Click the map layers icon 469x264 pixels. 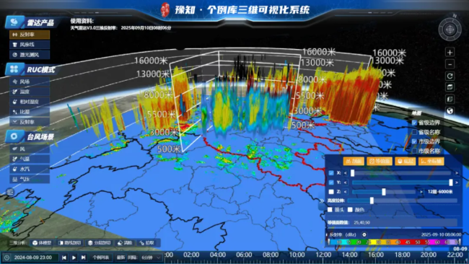click(x=450, y=87)
